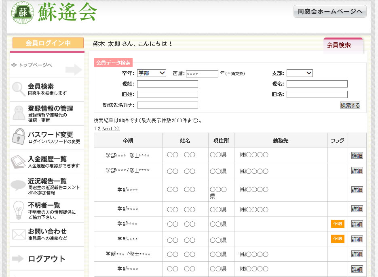Click the 蘇遙会 logo emblem
The width and height of the screenshot is (378, 277).
click(x=23, y=12)
